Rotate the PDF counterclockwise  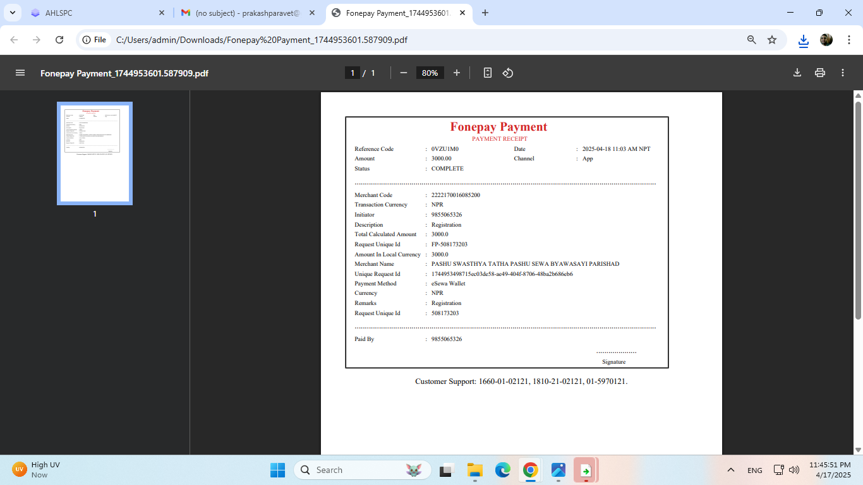point(508,73)
